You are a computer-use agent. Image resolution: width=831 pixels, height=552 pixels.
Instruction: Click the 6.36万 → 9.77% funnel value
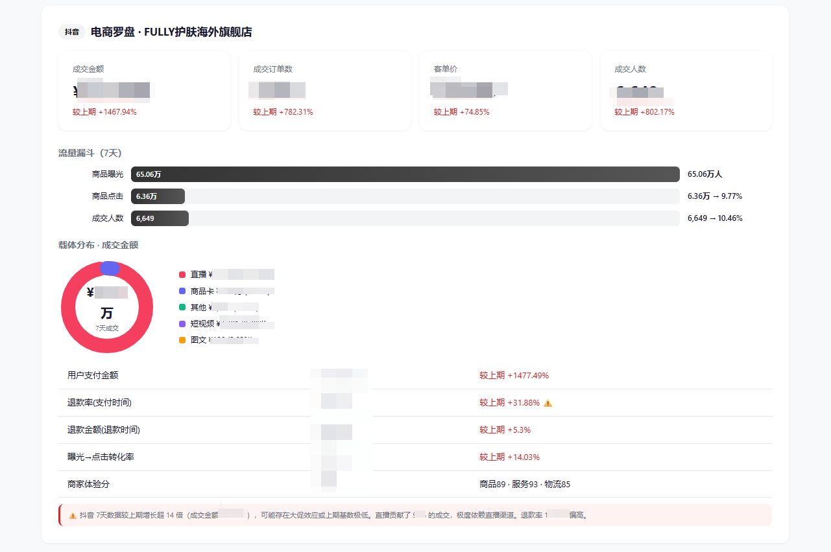(x=715, y=196)
